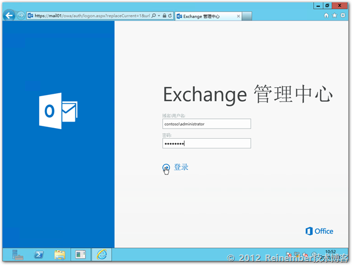Image resolution: width=352 pixels, height=265 pixels.
Task: Switch to Internet Explorer in taskbar
Action: [x=102, y=255]
